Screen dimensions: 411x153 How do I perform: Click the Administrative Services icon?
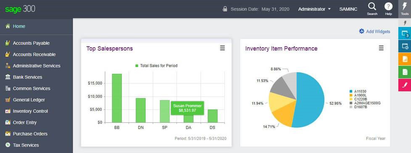(8, 66)
